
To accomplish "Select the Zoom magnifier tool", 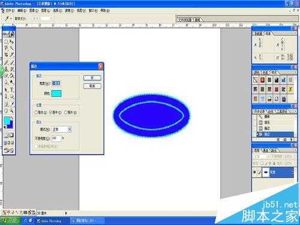I will click(x=11, y=110).
